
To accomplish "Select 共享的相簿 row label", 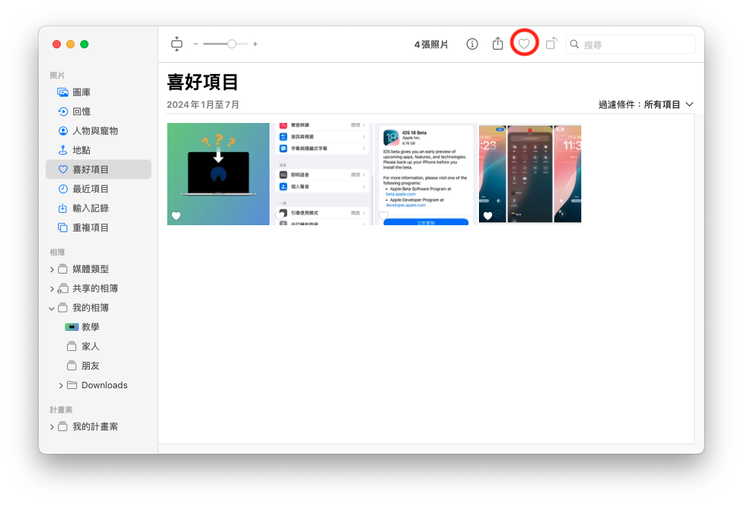I will coord(95,289).
